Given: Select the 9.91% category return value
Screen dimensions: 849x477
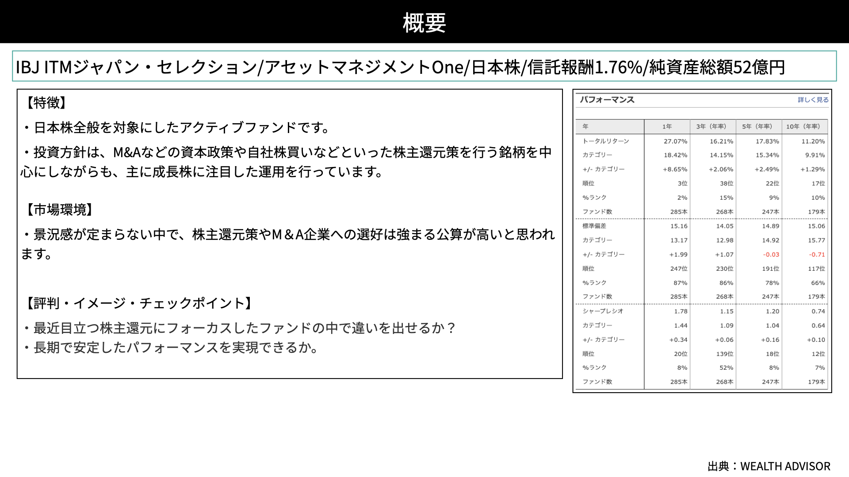Looking at the screenshot, I should [x=815, y=155].
